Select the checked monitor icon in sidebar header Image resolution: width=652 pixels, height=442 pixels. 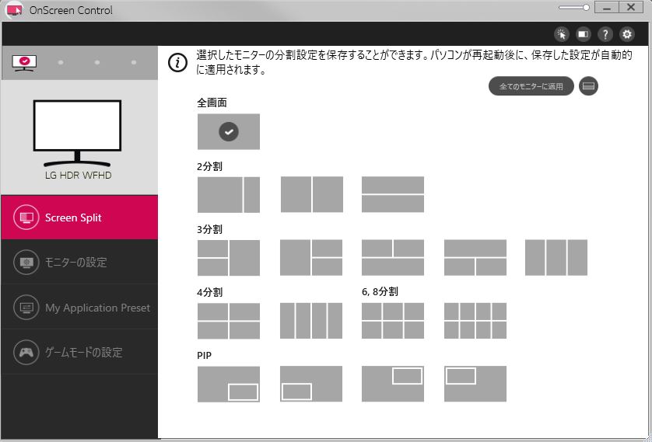click(x=24, y=63)
